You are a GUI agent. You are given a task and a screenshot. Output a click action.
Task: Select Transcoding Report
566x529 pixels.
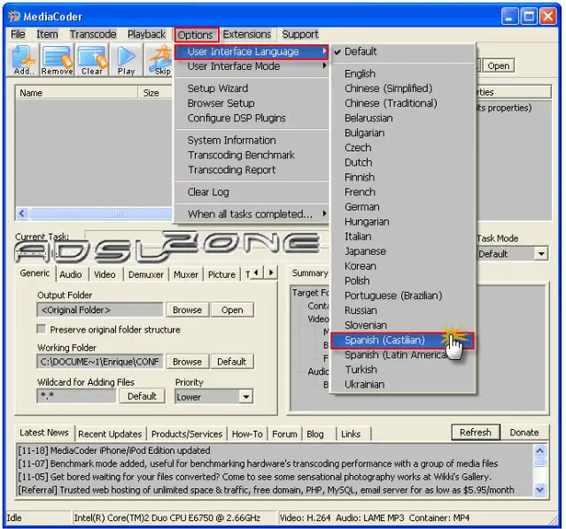[x=252, y=170]
